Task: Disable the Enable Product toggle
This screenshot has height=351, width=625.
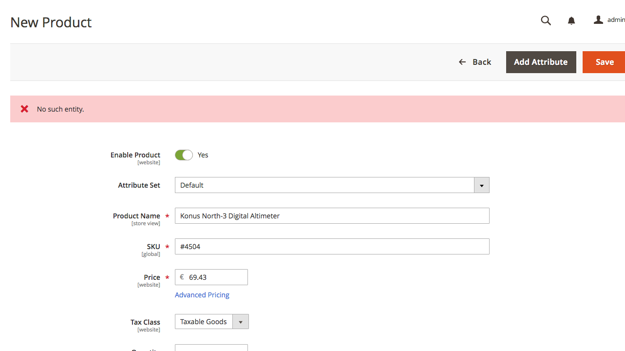Action: tap(184, 155)
